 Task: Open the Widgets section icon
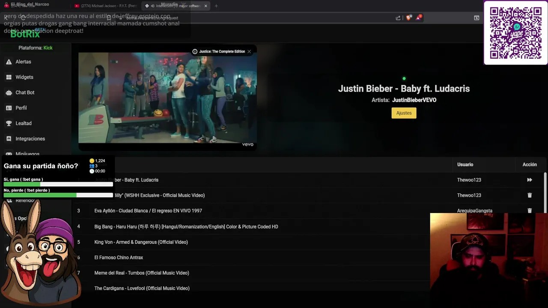click(9, 77)
